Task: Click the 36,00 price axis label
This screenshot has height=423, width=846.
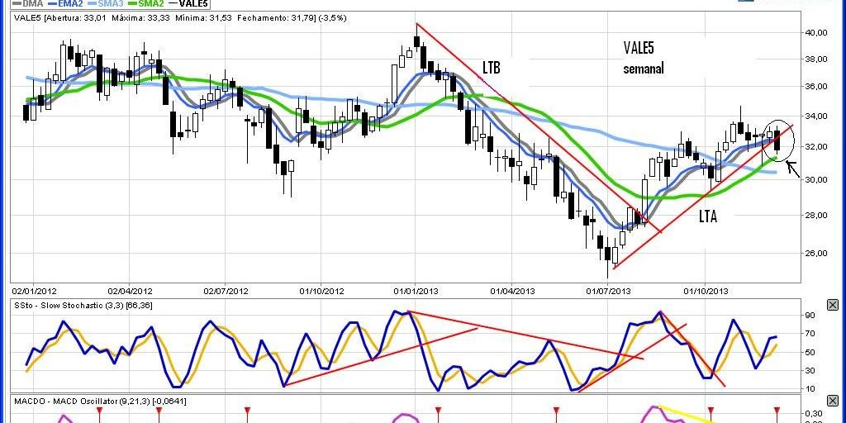Action: (816, 86)
